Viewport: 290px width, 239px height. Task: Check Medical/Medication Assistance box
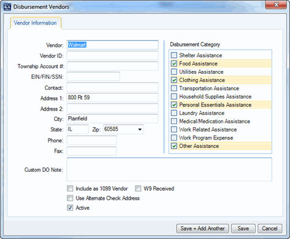tap(174, 121)
